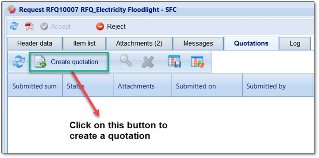
Task: Click the grey X delete quotation icon
Action: point(148,62)
